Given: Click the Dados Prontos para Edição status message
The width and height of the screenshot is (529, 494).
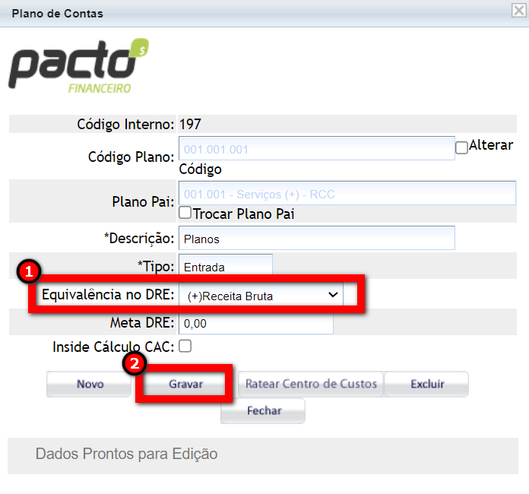Looking at the screenshot, I should [x=126, y=454].
